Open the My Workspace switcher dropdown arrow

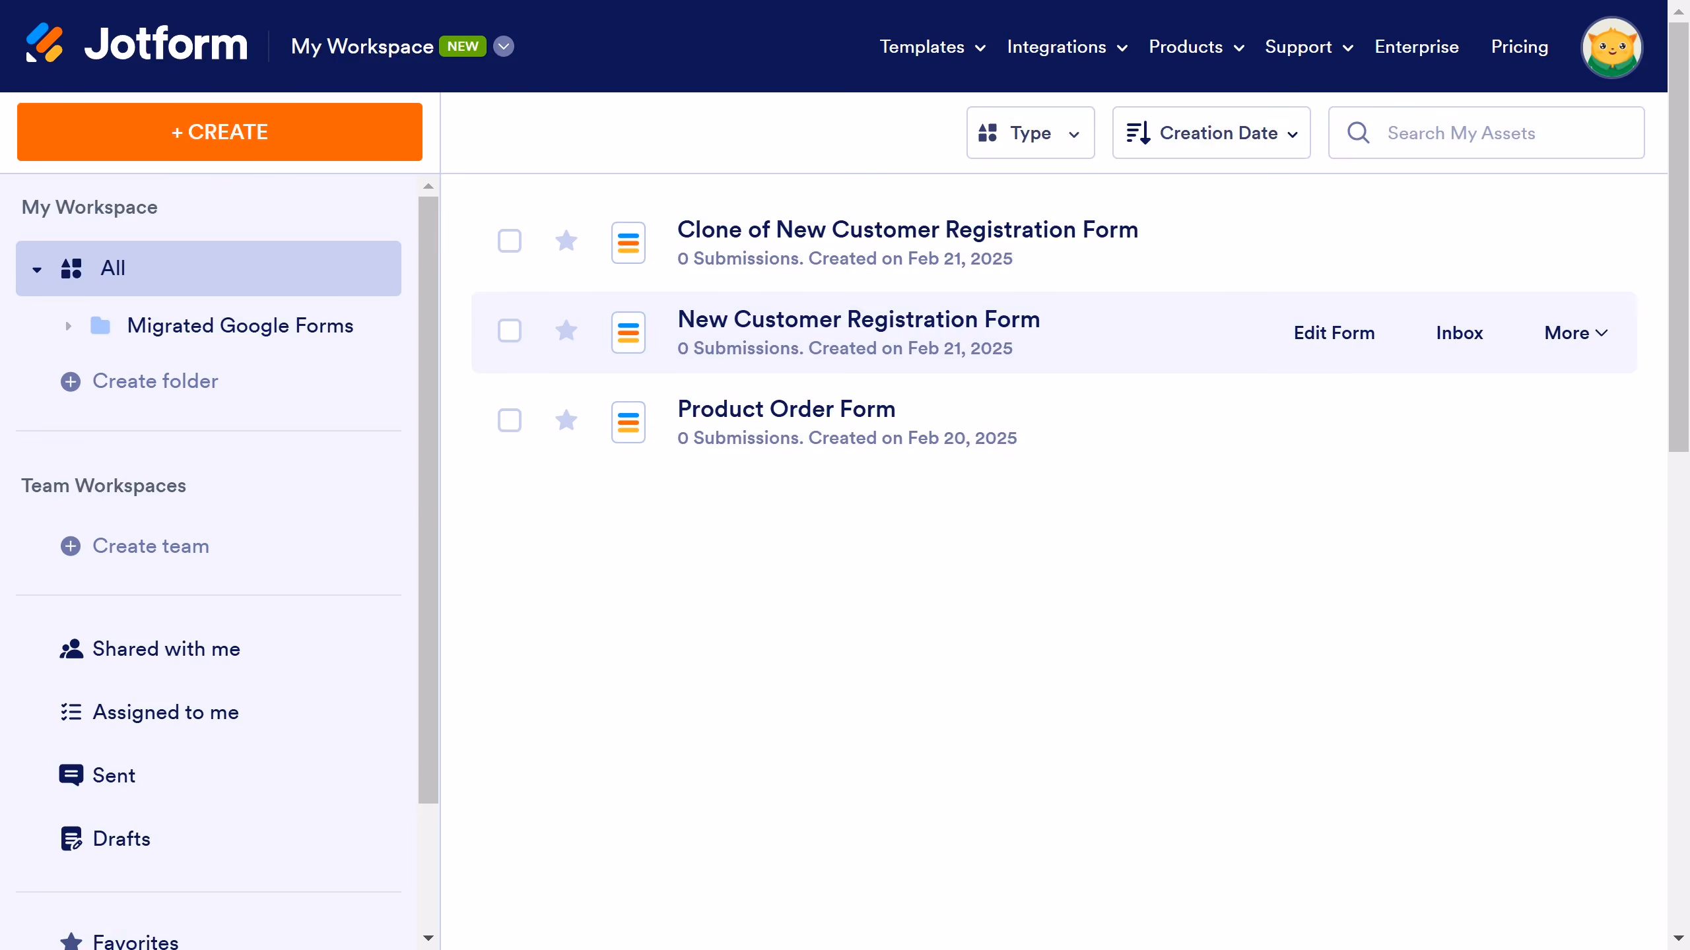click(504, 46)
